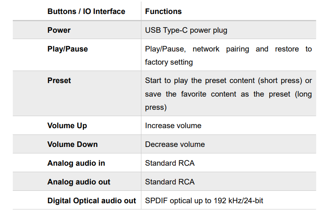Viewport: 325px width, 216px height.
Task: Click the "Functions" column header
Action: [163, 11]
